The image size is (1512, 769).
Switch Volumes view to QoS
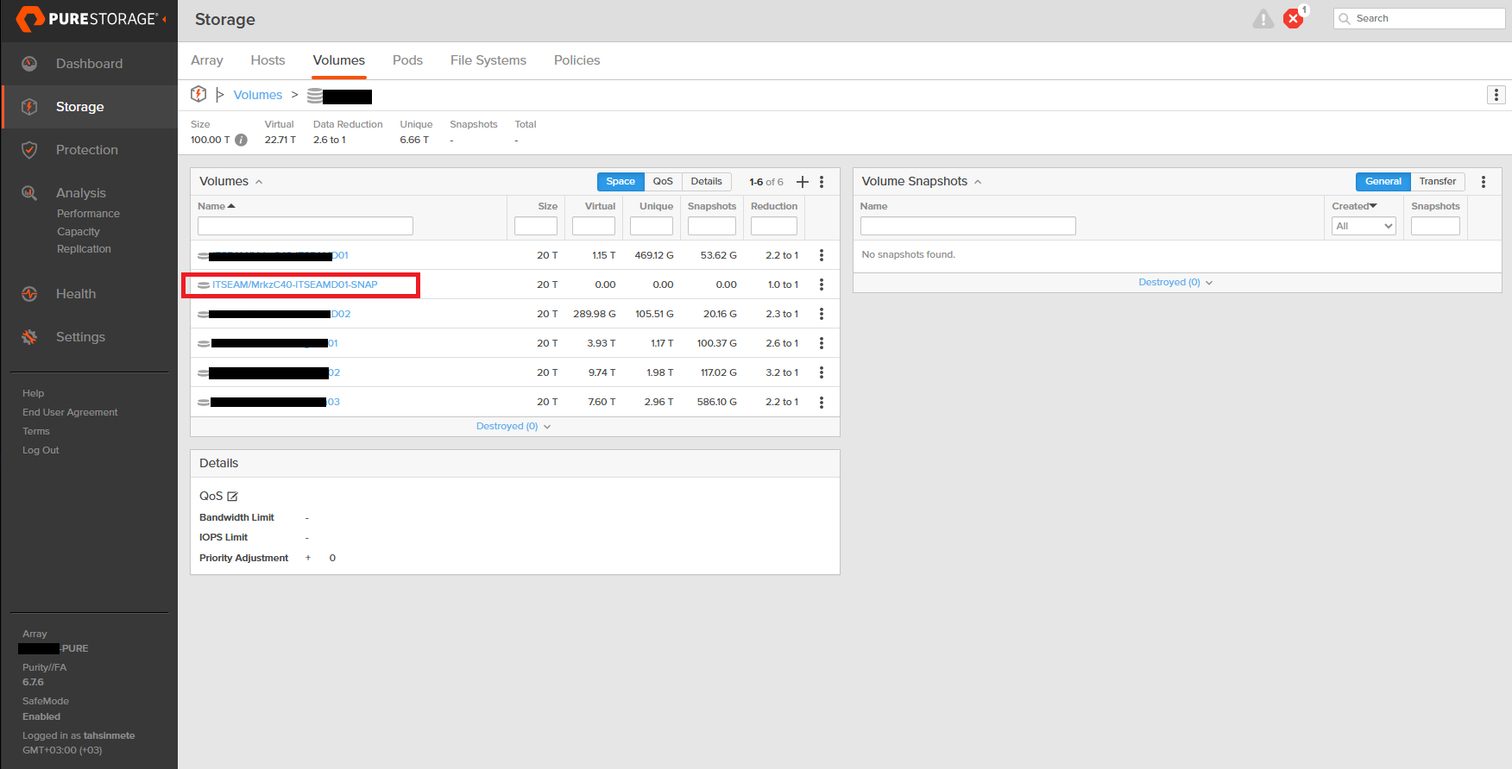pos(663,182)
